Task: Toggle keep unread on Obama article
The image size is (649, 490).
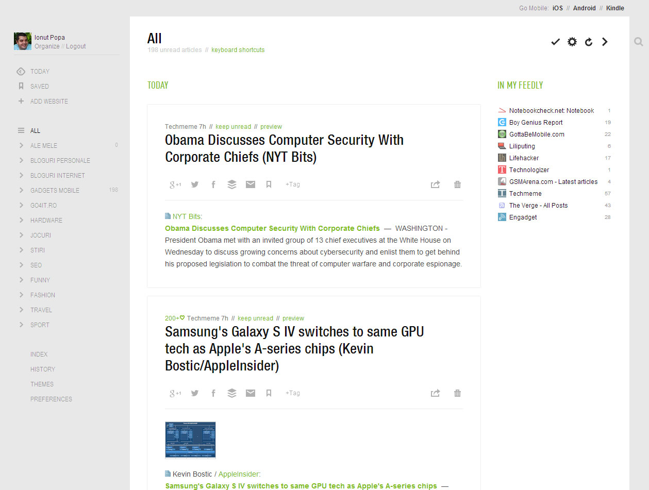Action: tap(233, 127)
